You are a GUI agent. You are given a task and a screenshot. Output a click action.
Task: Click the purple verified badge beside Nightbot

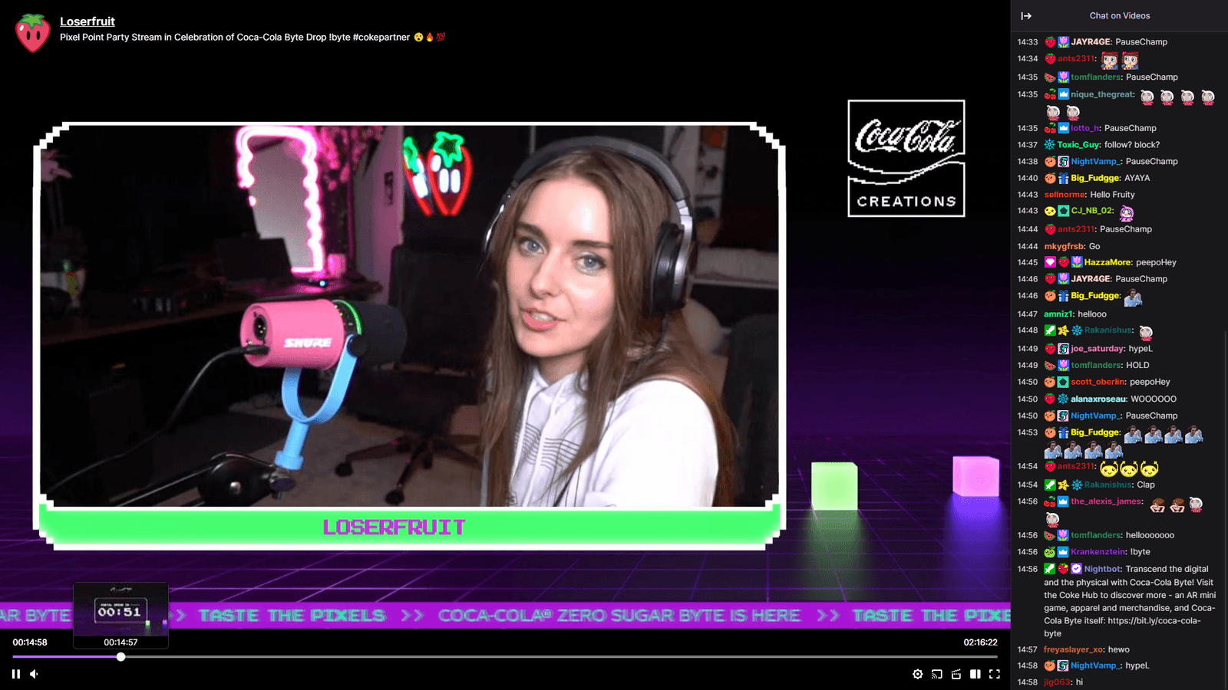coord(1077,569)
